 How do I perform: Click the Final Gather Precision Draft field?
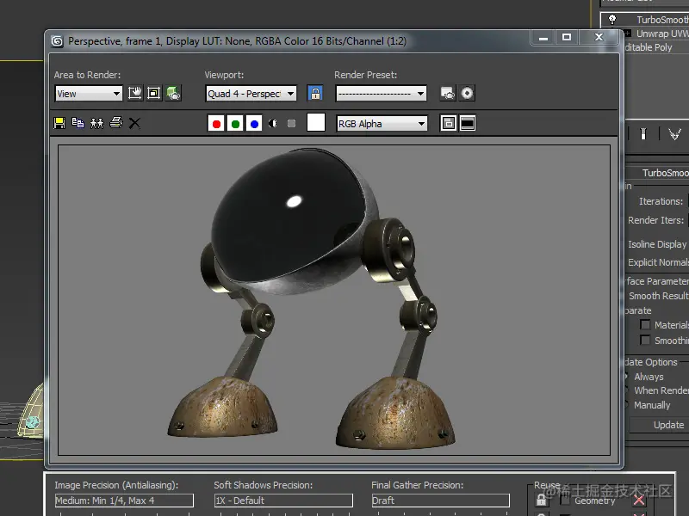[x=440, y=501]
